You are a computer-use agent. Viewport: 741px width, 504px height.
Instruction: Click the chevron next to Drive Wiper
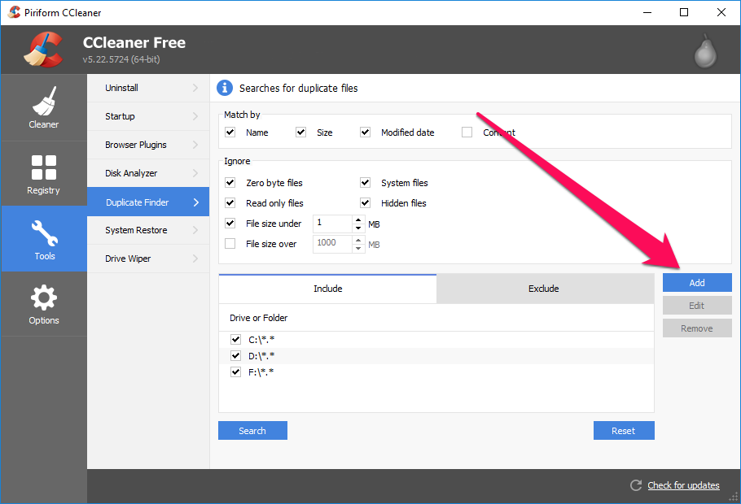(x=195, y=259)
